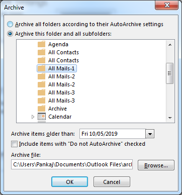182x195 pixels.
Task: Select 'Archive all folders according to AutoArchive' option
Action: point(10,24)
